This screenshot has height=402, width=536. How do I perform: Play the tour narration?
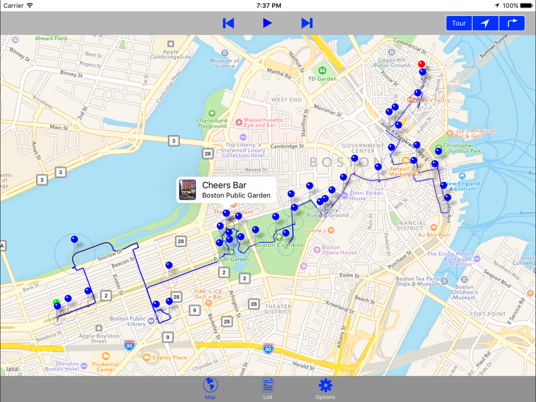tap(267, 23)
